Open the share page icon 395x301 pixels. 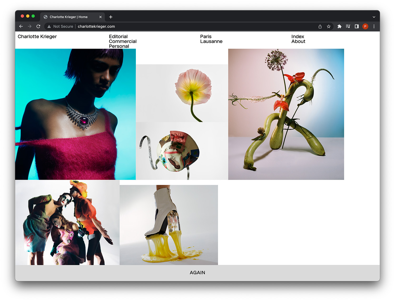pyautogui.click(x=320, y=26)
